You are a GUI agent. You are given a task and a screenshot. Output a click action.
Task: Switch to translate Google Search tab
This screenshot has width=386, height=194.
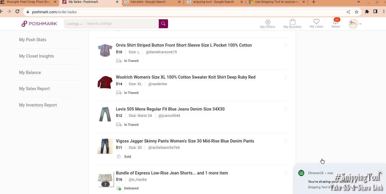click(148, 2)
